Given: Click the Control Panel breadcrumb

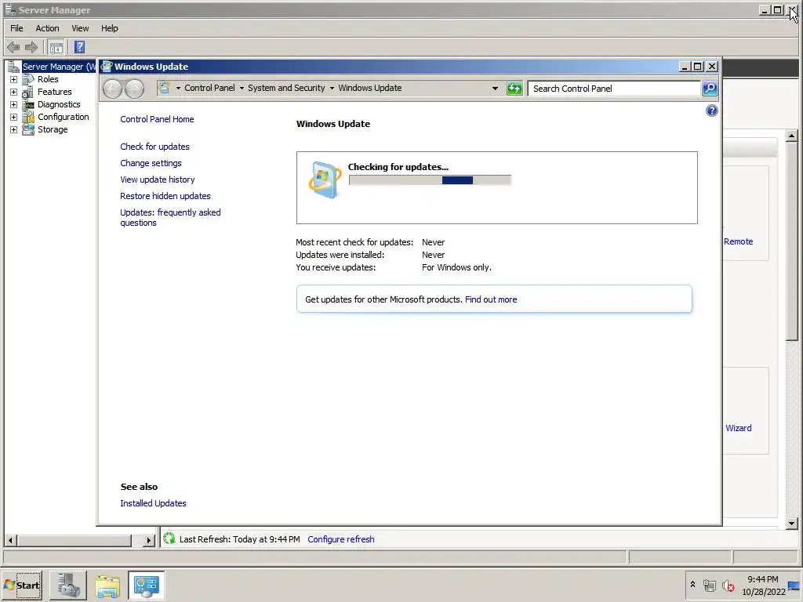Looking at the screenshot, I should [x=209, y=88].
